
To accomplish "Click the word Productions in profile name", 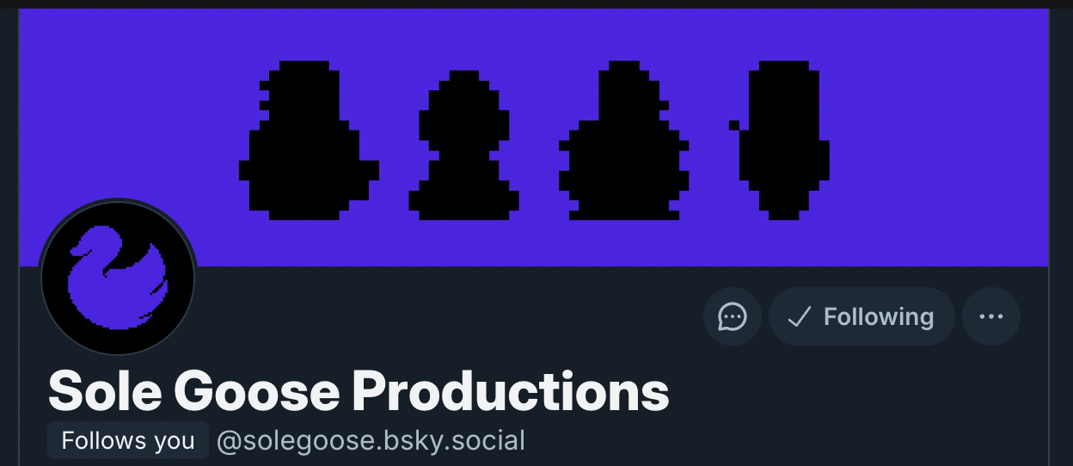I will point(511,391).
